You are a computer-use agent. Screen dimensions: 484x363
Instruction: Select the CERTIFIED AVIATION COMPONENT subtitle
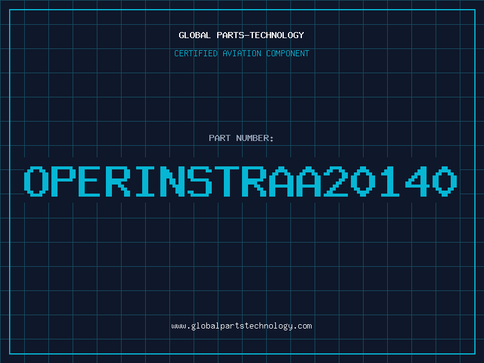pyautogui.click(x=241, y=53)
